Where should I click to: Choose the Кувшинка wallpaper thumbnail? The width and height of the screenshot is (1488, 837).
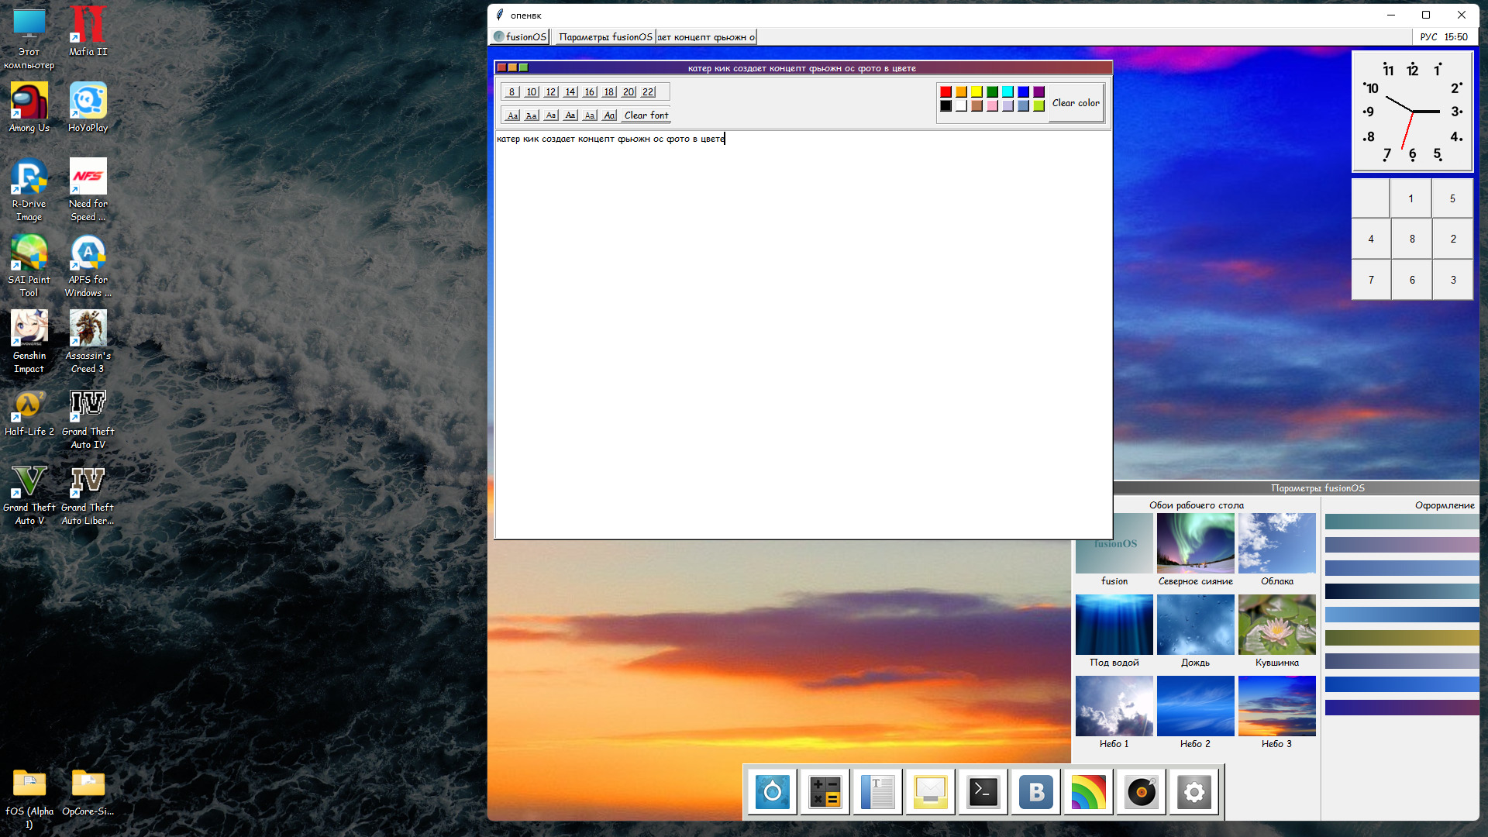1276,625
